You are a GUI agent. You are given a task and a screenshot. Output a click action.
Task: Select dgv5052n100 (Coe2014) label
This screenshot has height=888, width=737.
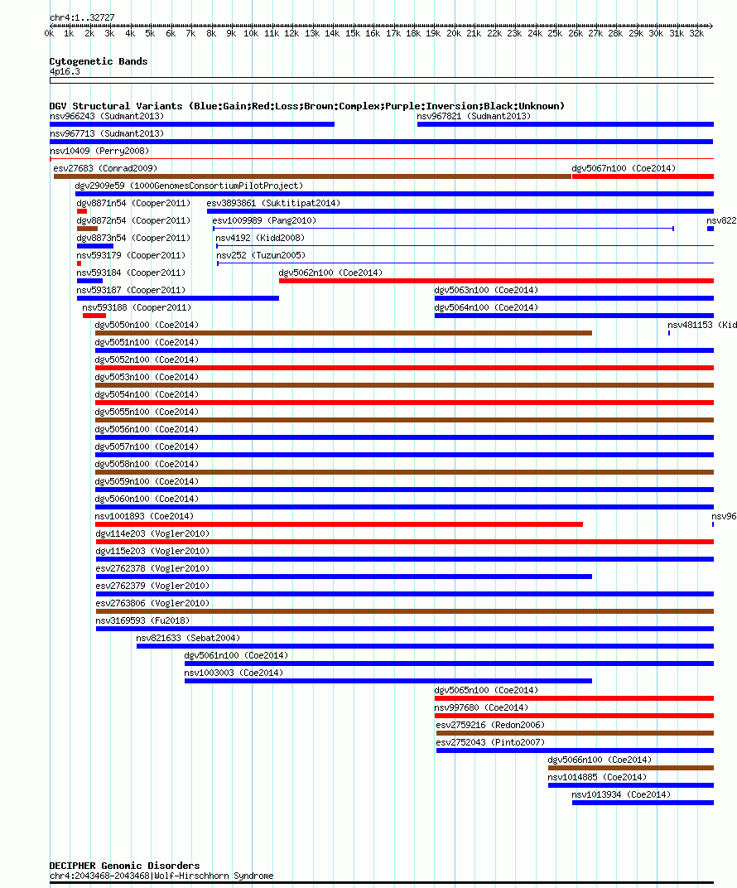(x=147, y=360)
